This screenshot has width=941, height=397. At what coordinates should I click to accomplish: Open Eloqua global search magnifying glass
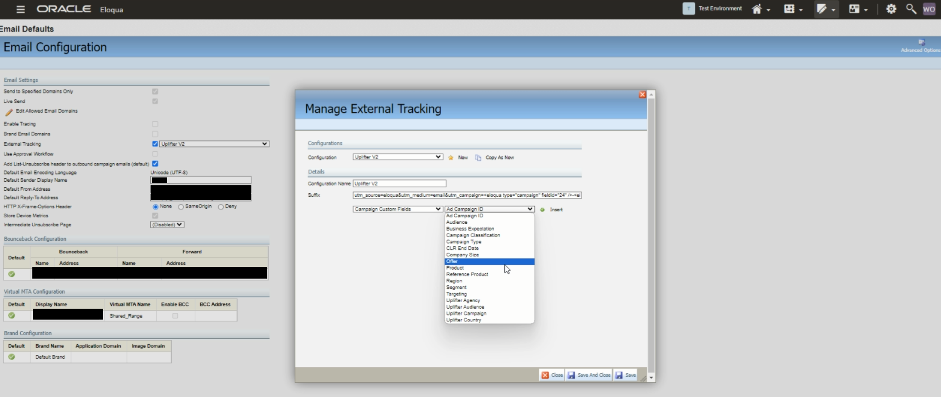911,8
